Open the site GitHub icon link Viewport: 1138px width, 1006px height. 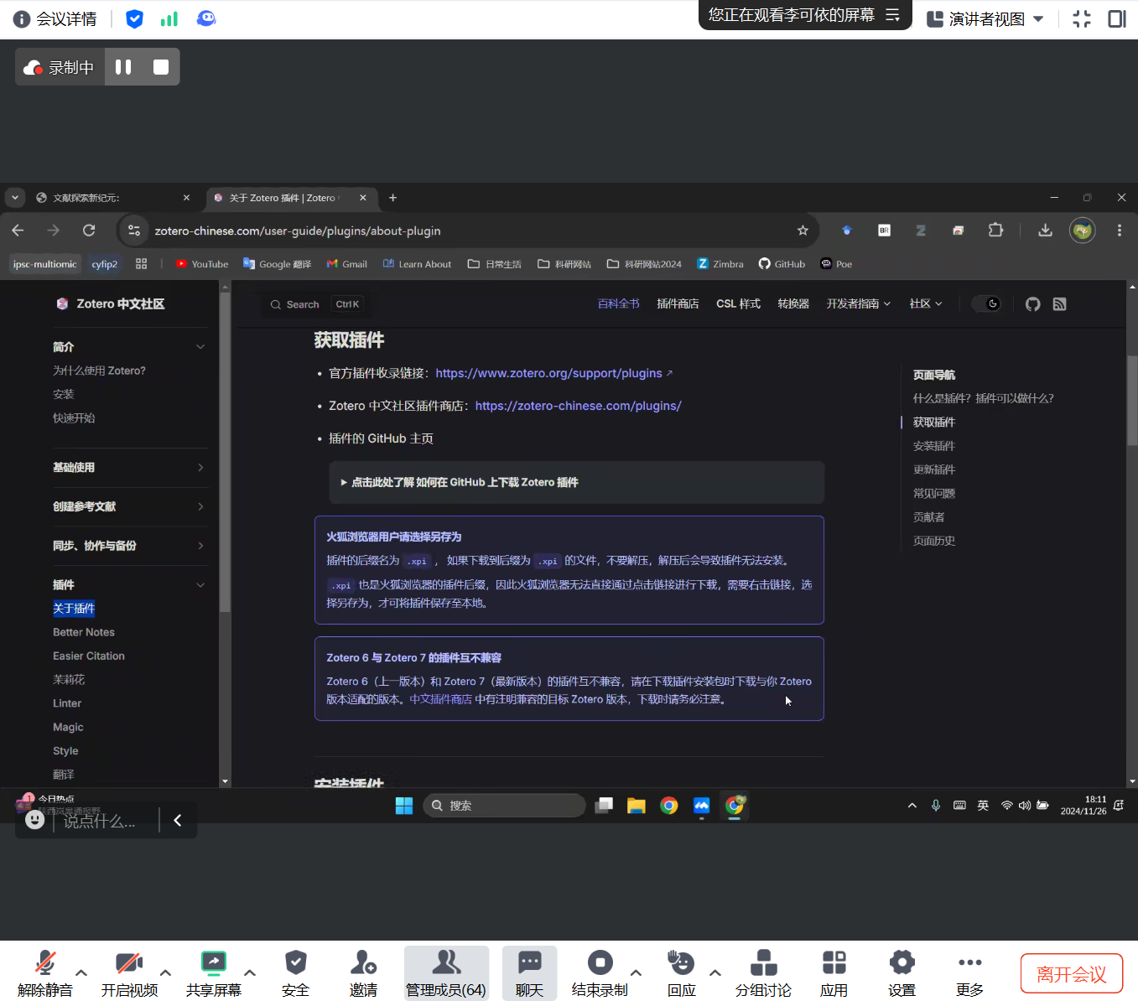point(1033,304)
